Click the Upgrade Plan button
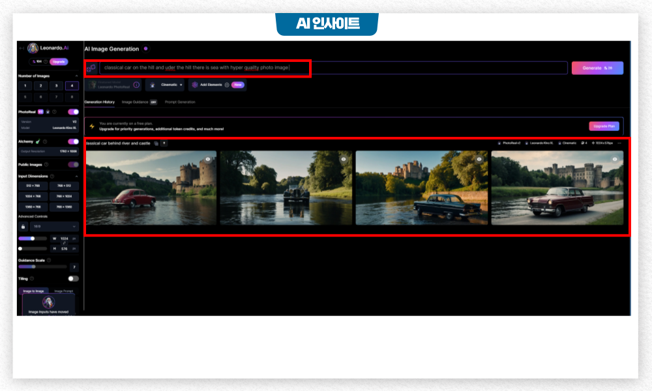Screen dimensions: 652x391 pos(604,126)
